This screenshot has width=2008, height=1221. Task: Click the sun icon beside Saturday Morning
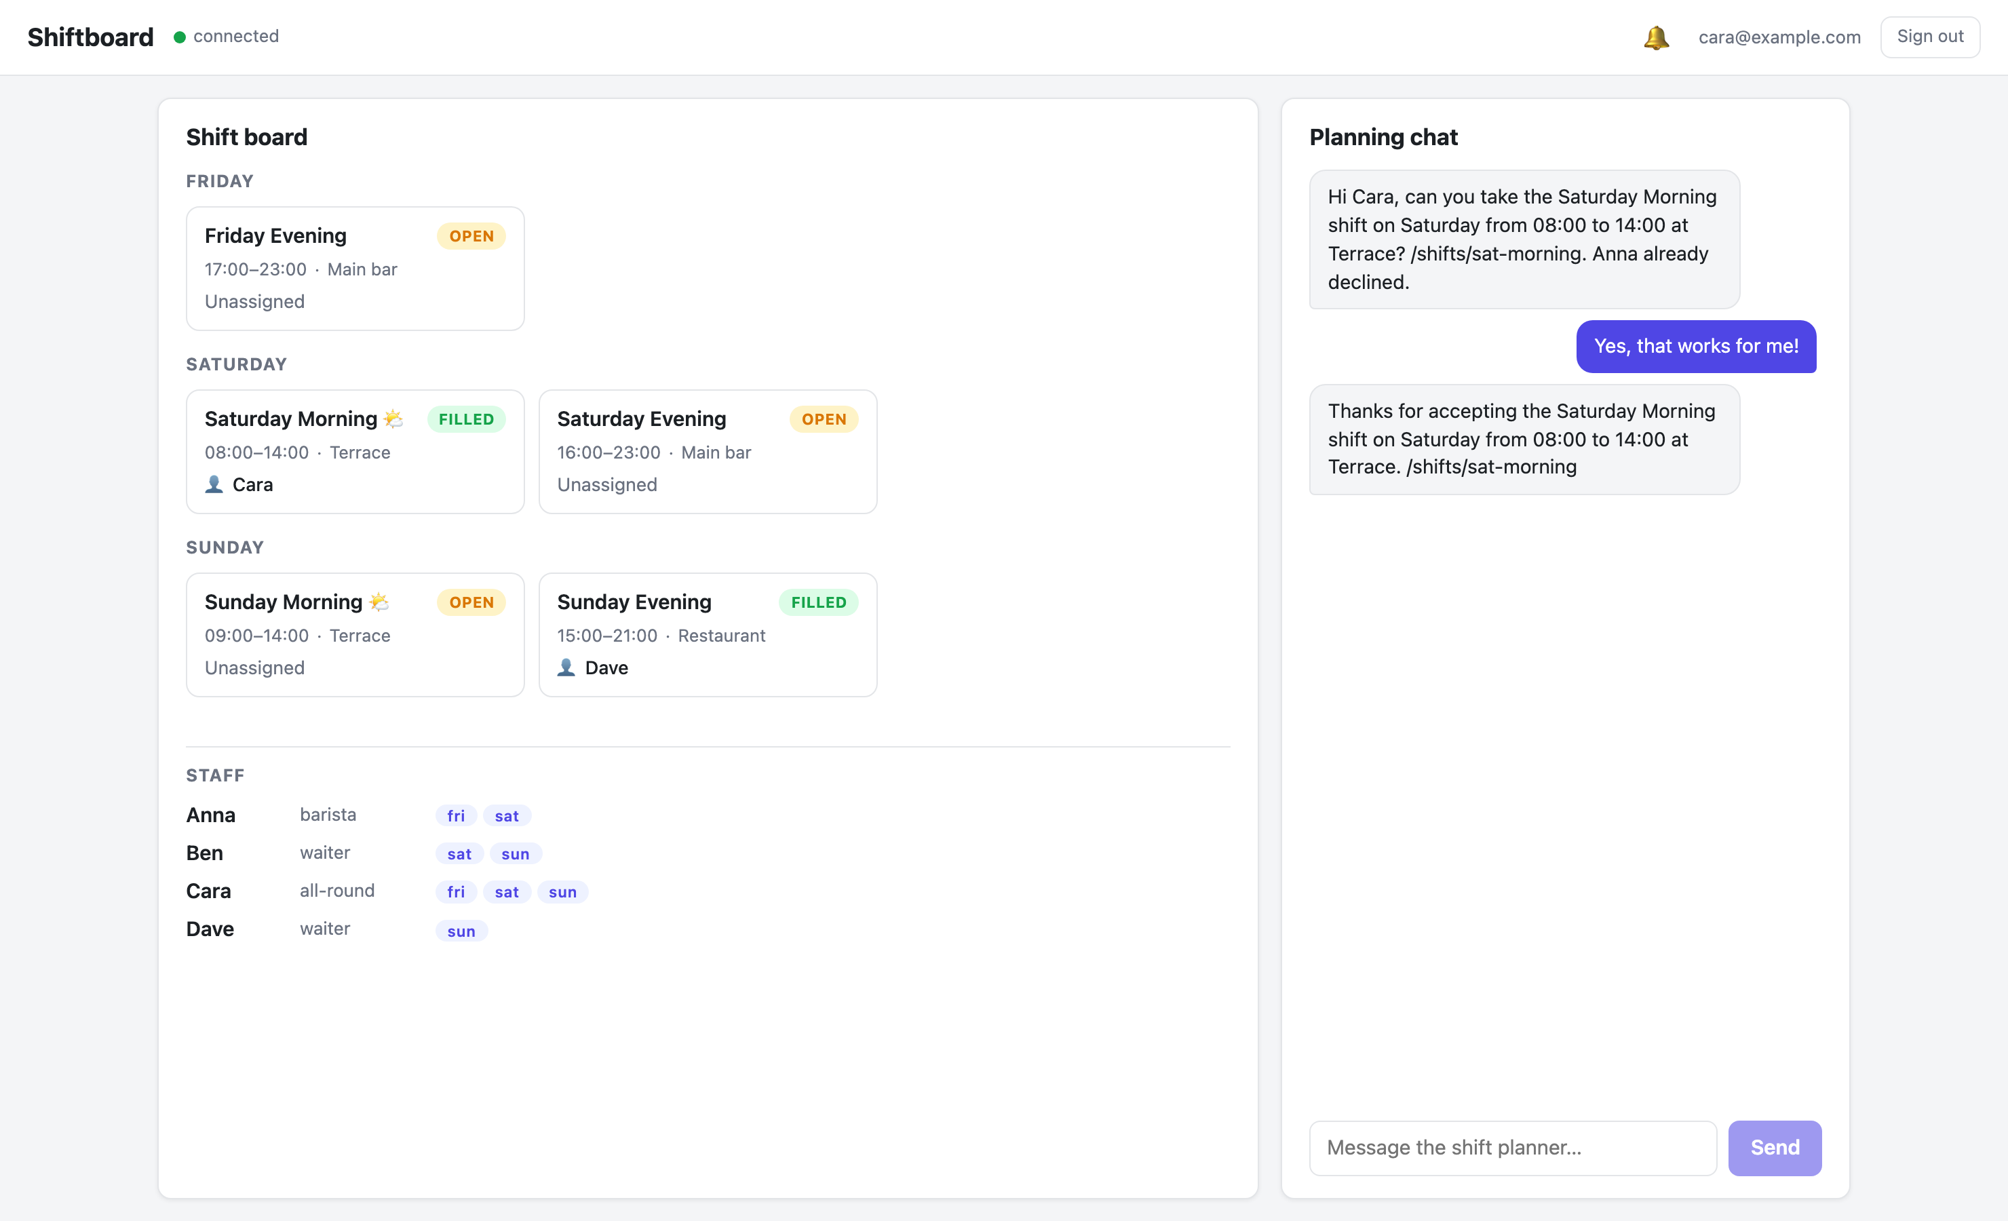pyautogui.click(x=393, y=419)
